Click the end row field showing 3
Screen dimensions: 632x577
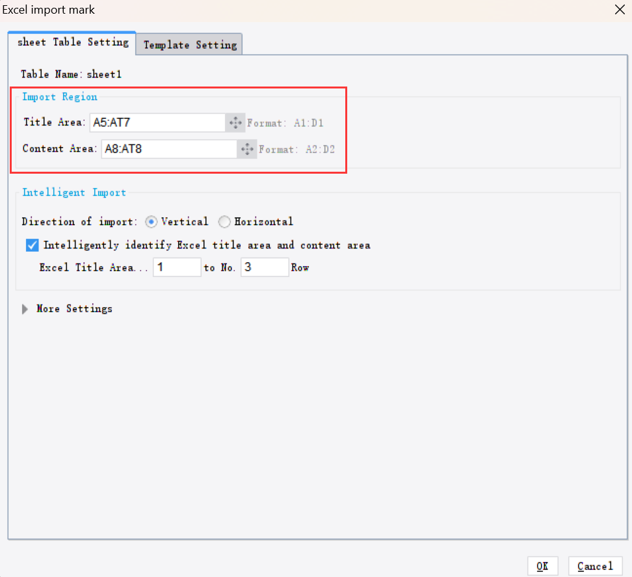point(265,267)
